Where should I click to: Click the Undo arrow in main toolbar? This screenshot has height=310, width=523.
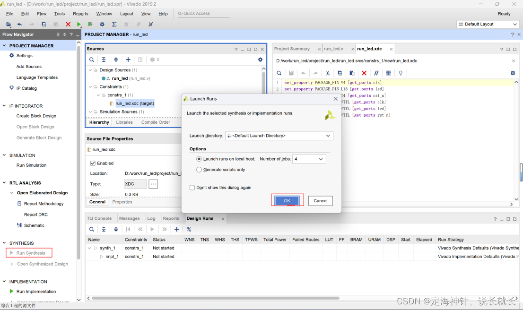20,24
